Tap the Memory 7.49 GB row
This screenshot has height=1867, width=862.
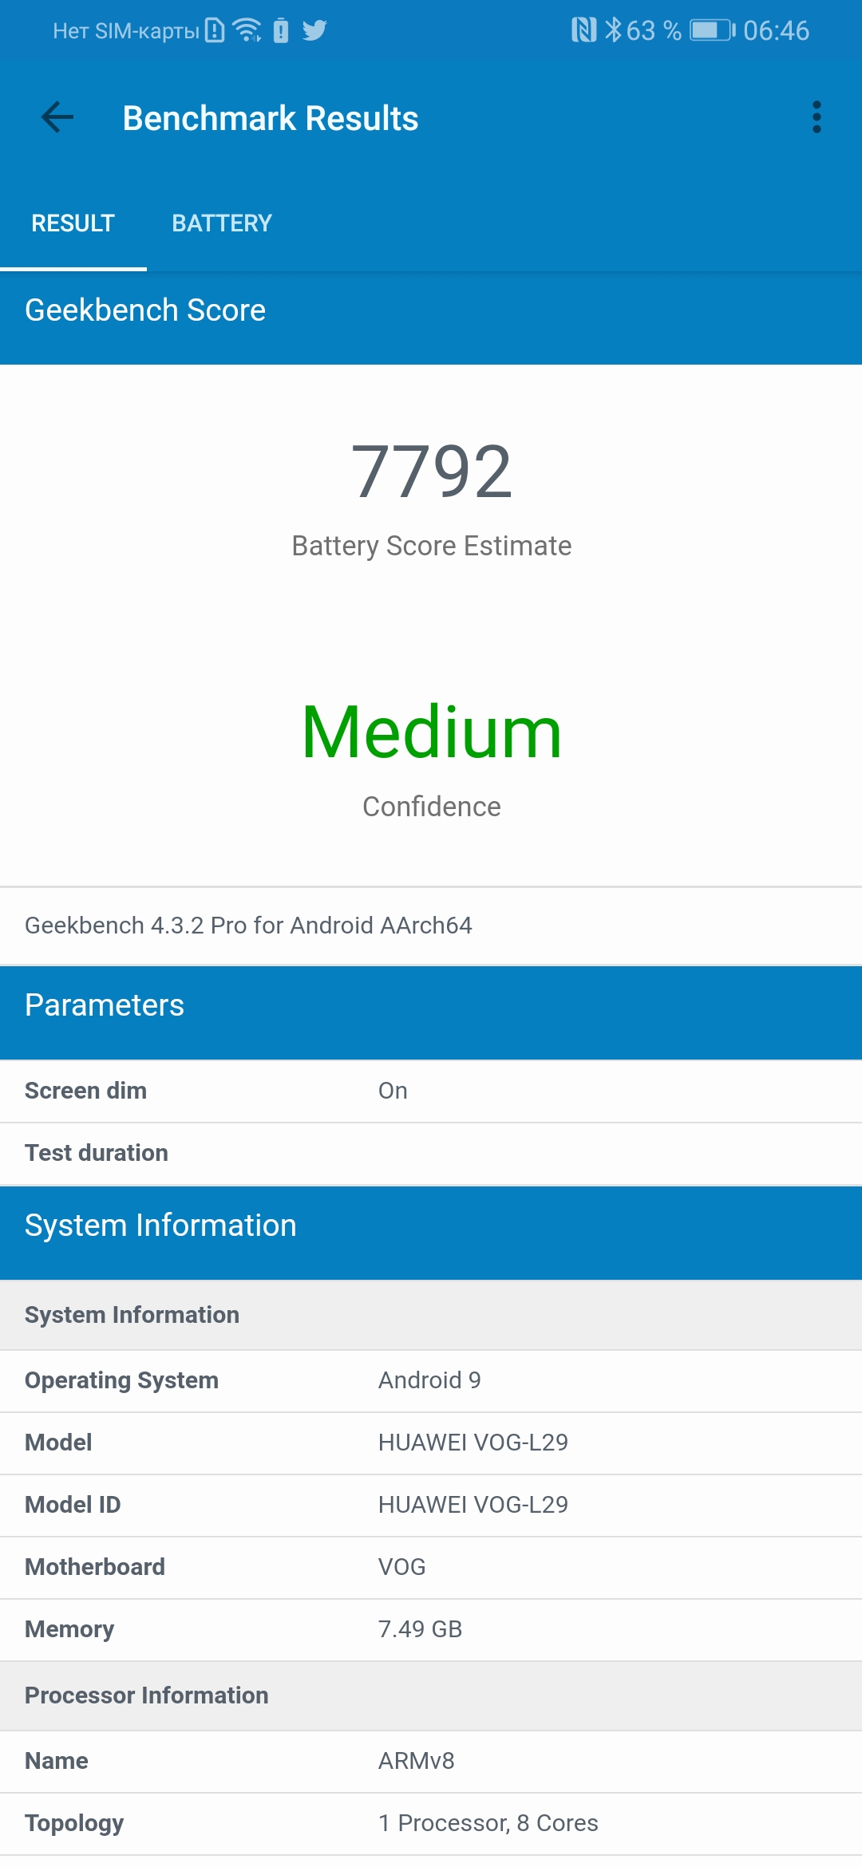point(431,1629)
